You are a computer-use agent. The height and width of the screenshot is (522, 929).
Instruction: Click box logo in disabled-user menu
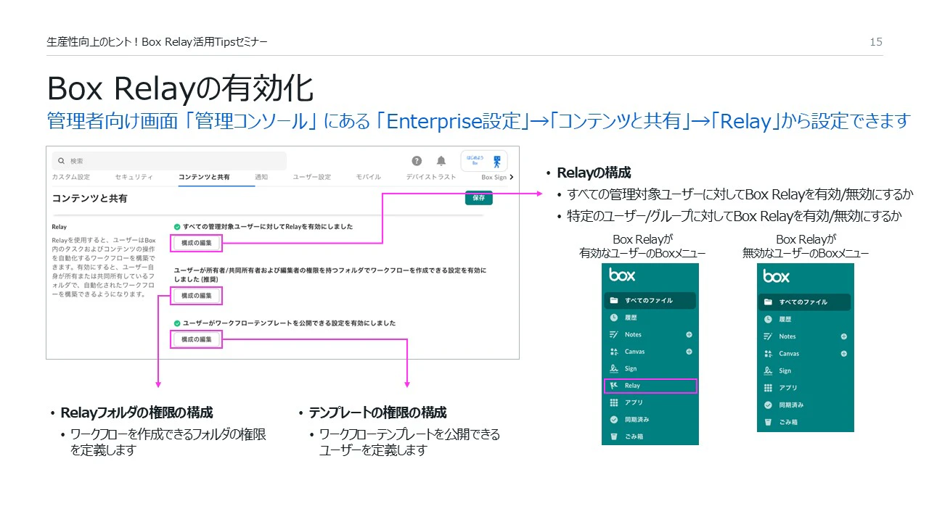777,276
